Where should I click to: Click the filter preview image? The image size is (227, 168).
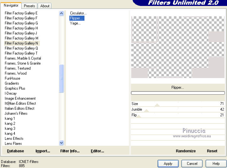click(178, 47)
